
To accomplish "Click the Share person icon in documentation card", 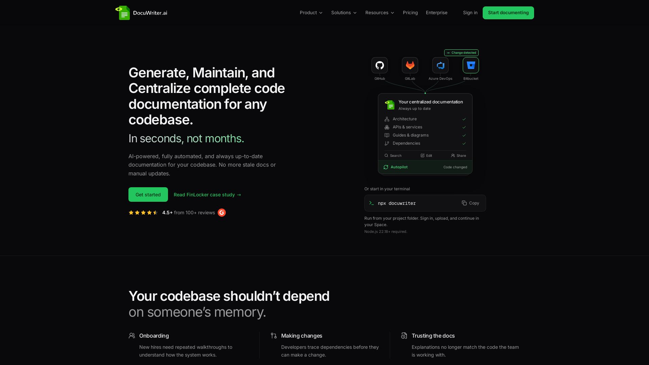I will coord(453,155).
